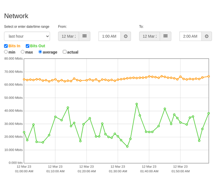Click the From date field '12 Mar'
This screenshot has width=216, height=174.
click(x=69, y=36)
